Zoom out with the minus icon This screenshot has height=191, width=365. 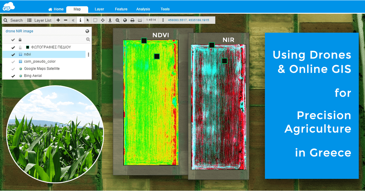pos(65,20)
